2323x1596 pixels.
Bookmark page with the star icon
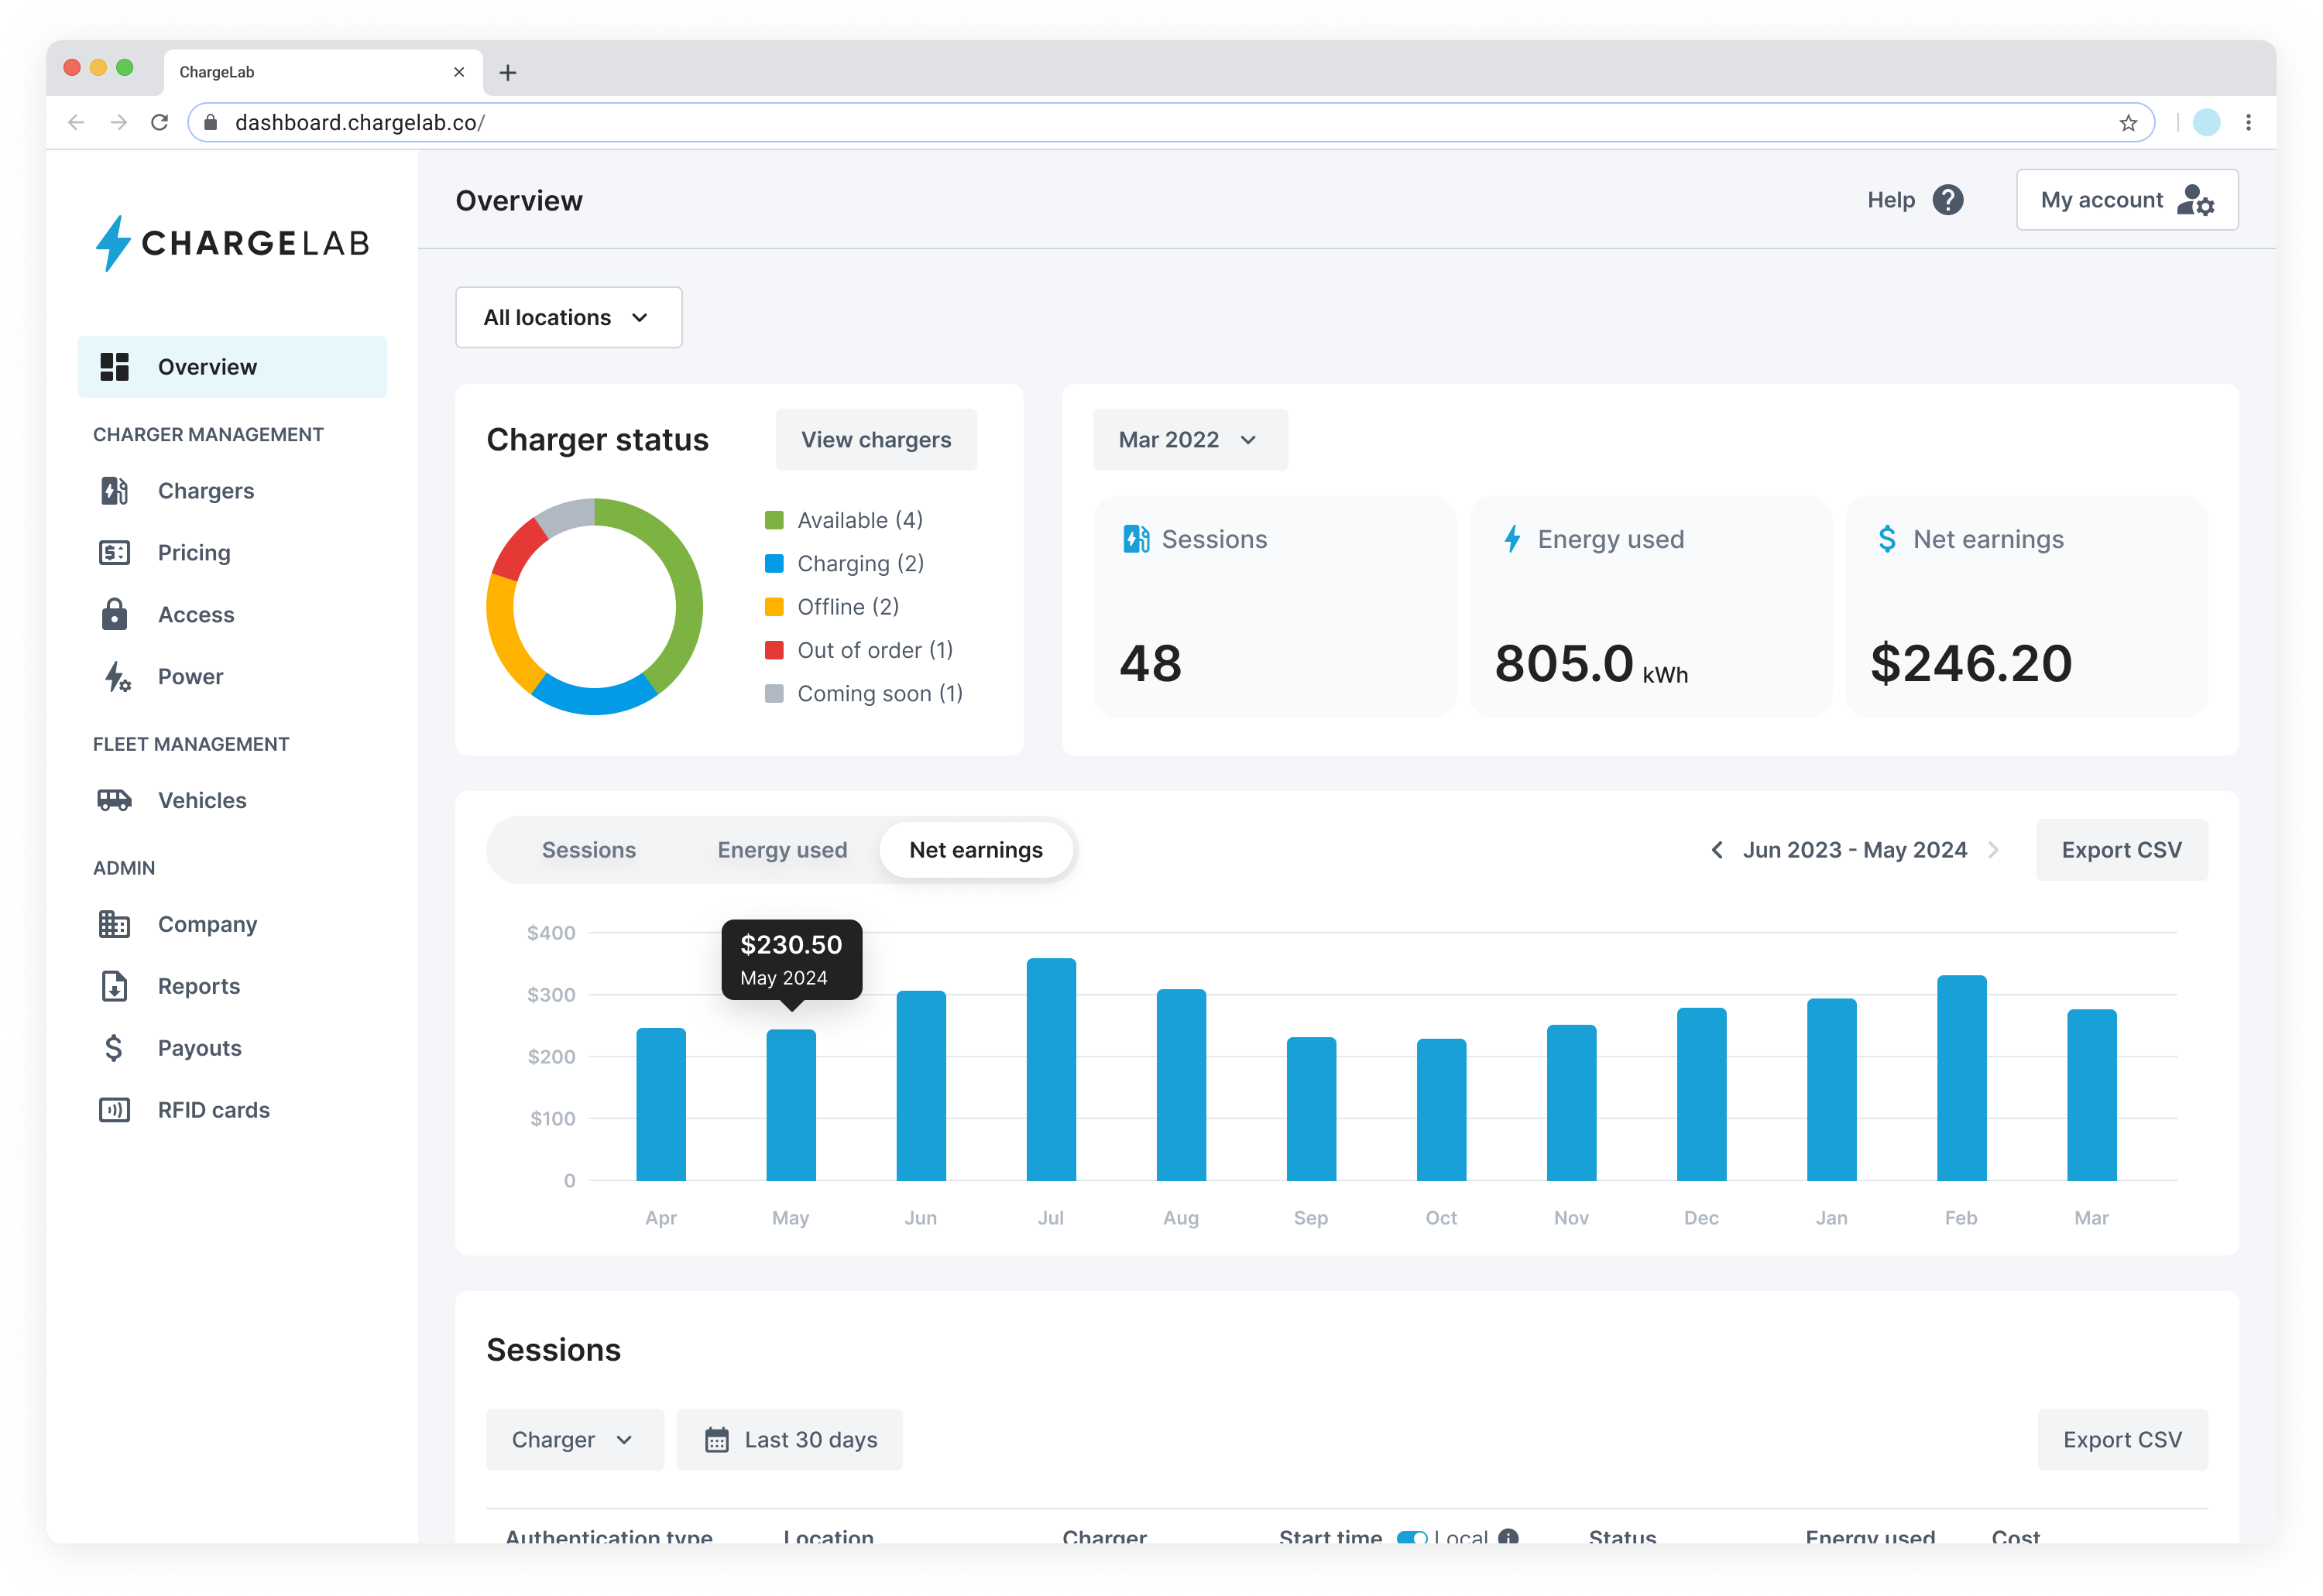2127,122
